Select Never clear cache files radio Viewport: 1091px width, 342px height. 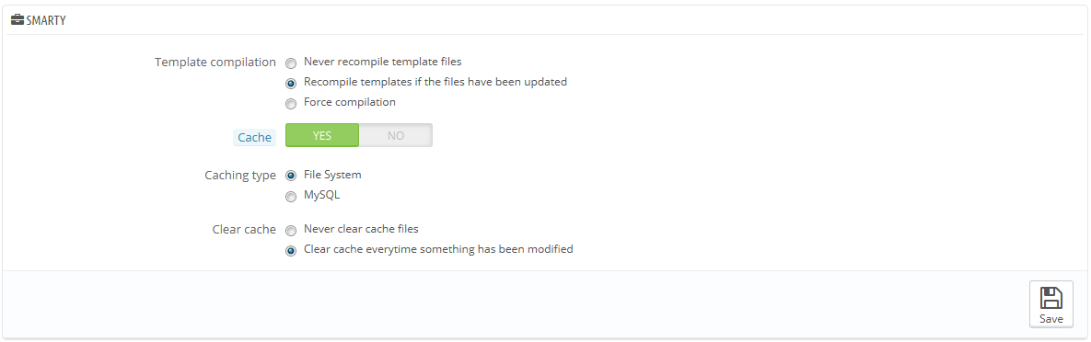click(291, 230)
